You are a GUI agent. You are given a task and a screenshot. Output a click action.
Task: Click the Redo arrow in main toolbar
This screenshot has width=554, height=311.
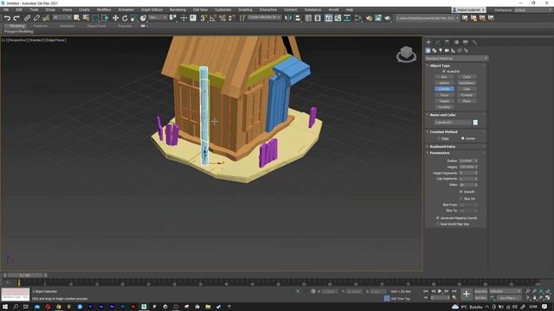(16, 18)
